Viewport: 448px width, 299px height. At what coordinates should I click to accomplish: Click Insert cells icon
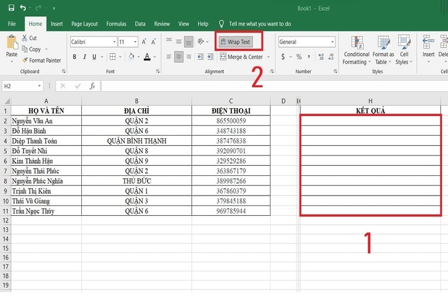pyautogui.click(x=428, y=42)
